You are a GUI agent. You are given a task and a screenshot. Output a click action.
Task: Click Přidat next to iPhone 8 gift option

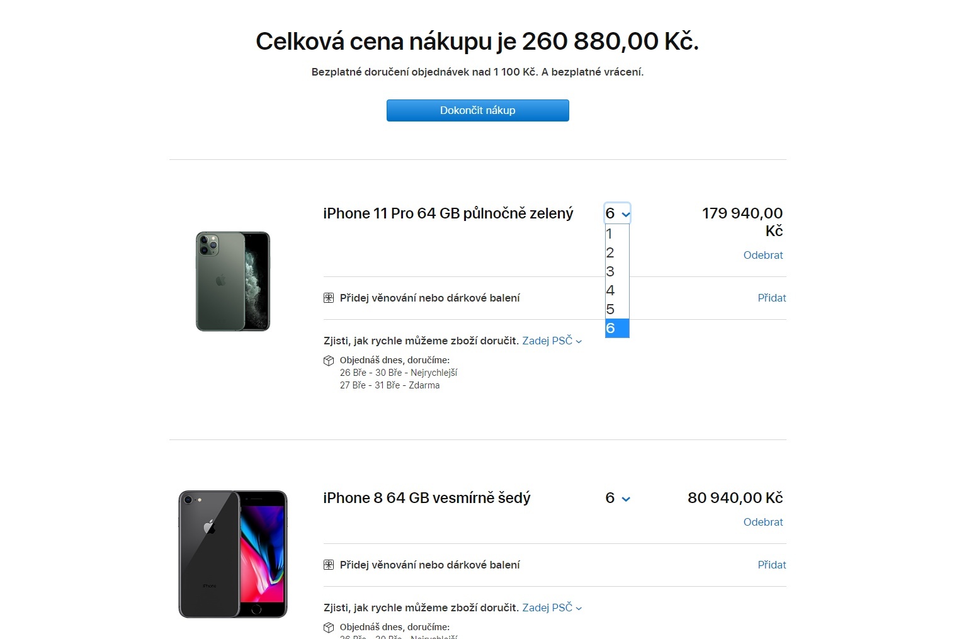click(772, 565)
